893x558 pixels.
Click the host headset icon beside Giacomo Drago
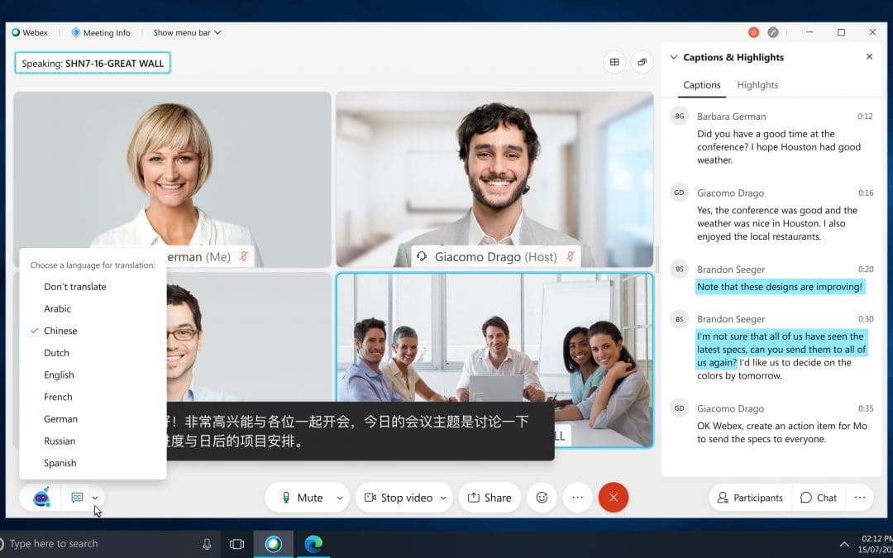(x=422, y=257)
